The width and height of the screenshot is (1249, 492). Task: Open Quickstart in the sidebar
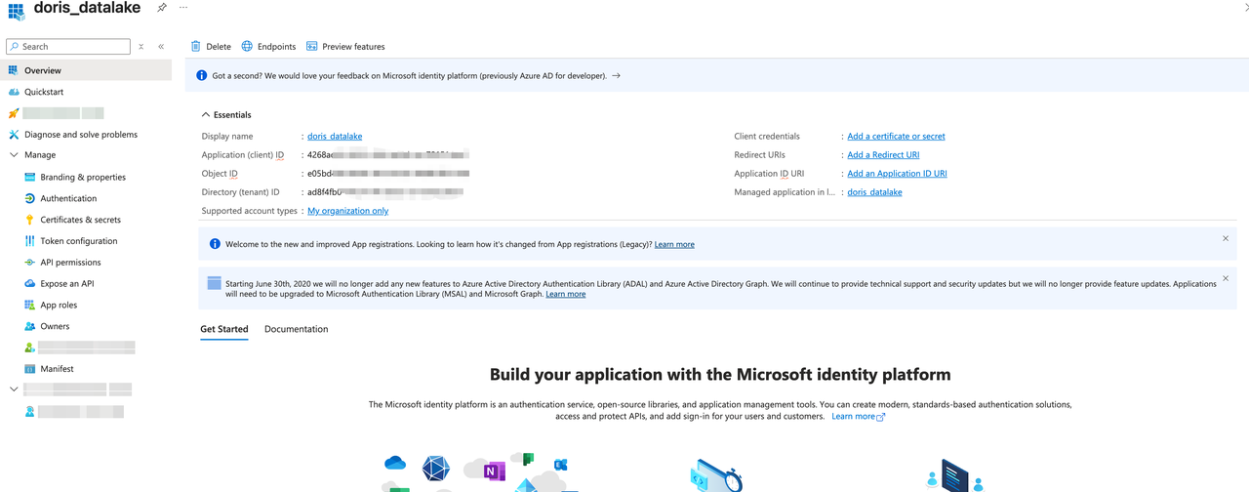[44, 92]
